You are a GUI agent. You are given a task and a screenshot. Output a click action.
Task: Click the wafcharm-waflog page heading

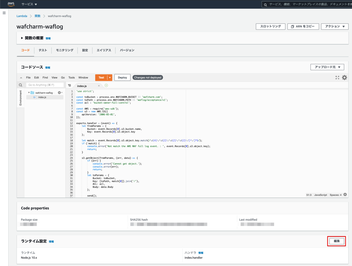click(x=40, y=27)
